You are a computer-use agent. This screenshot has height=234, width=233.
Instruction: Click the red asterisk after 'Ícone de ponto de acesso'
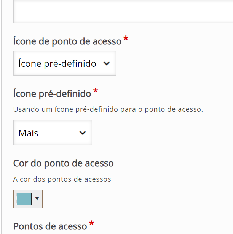tap(126, 38)
